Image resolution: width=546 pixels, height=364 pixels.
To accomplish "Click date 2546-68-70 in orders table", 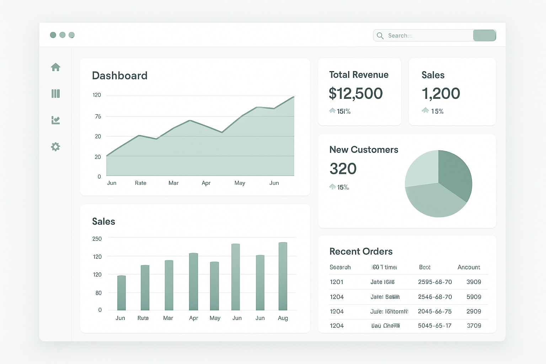I will coord(435,297).
